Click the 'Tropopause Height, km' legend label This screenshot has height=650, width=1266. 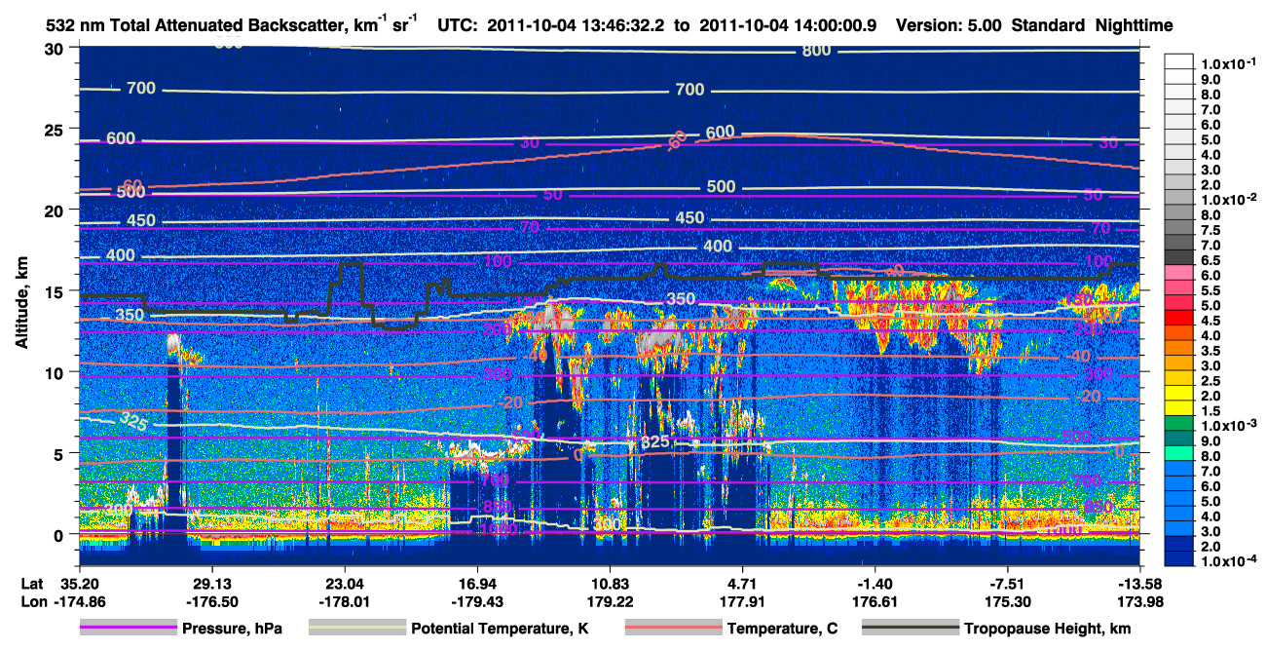click(1047, 629)
